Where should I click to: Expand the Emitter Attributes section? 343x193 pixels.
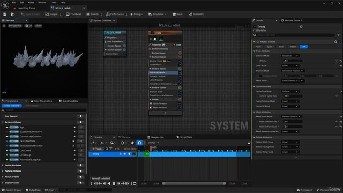(3, 165)
